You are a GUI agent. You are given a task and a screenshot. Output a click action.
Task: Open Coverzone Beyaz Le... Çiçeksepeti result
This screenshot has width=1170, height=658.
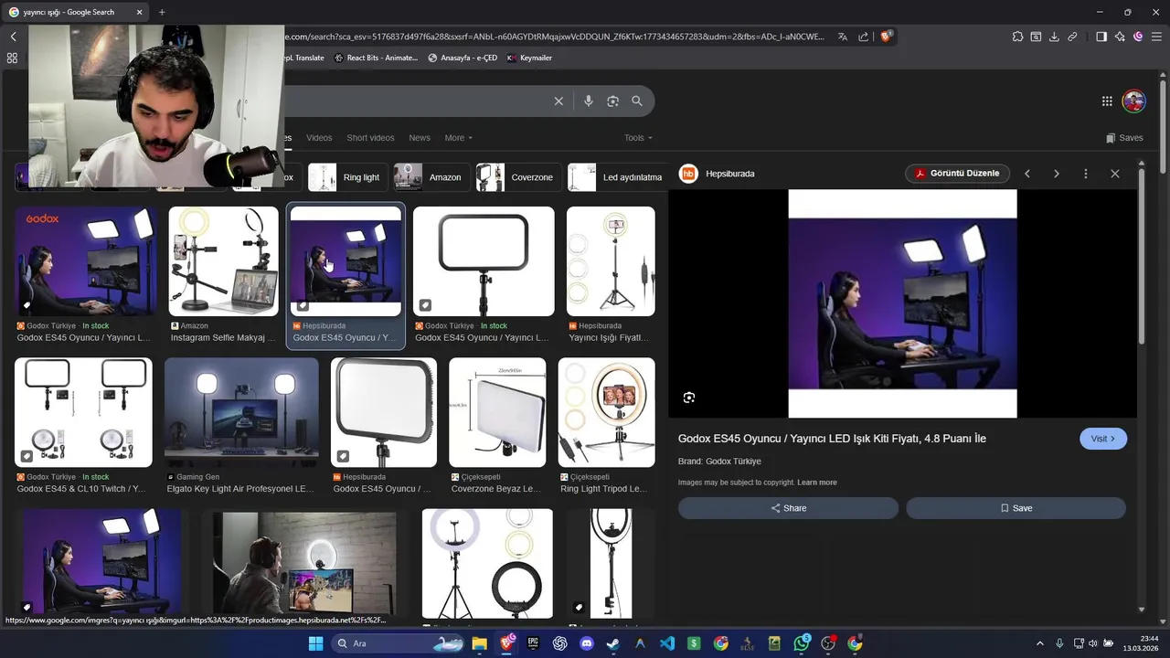tap(497, 413)
